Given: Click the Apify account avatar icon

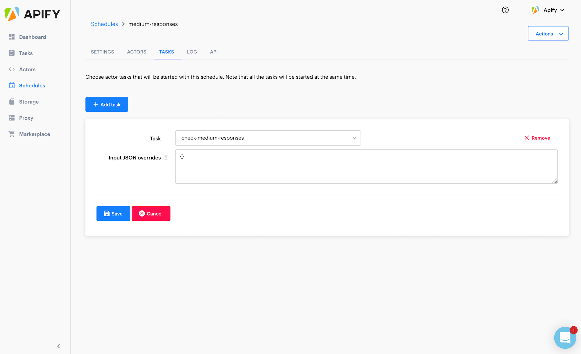Looking at the screenshot, I should pyautogui.click(x=535, y=10).
